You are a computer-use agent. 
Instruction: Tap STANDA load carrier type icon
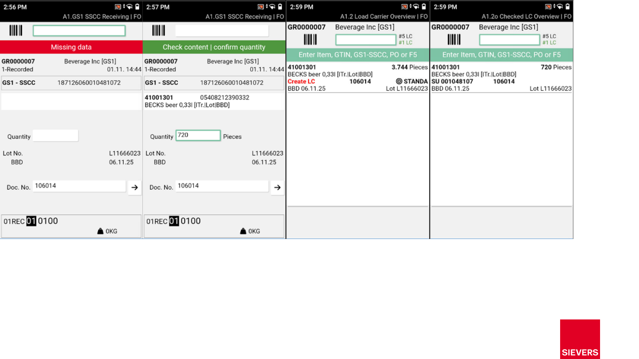click(399, 81)
